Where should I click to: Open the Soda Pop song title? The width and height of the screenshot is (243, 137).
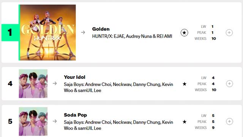pos(75,115)
